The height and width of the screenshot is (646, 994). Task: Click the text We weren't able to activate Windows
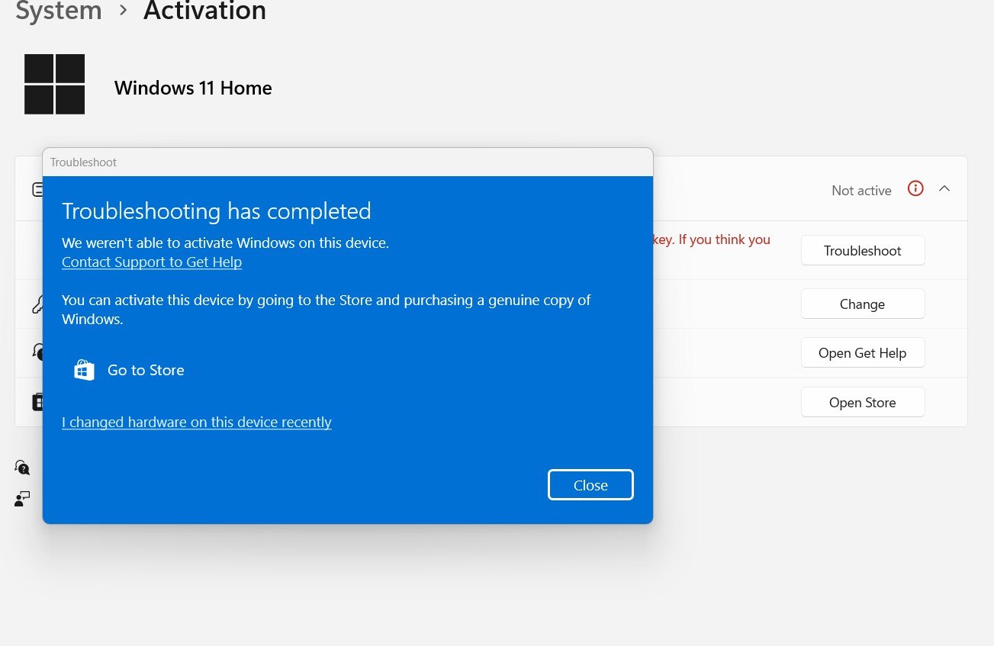(x=226, y=243)
